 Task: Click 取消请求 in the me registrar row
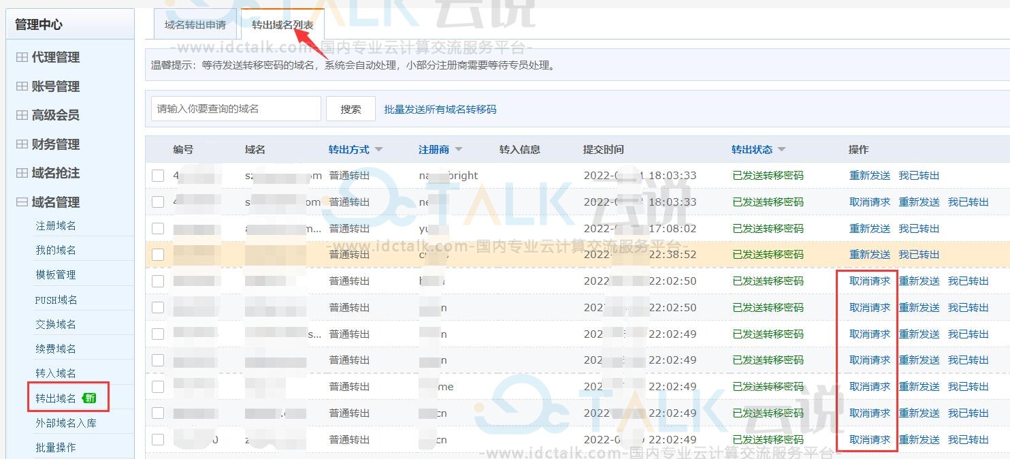(870, 386)
